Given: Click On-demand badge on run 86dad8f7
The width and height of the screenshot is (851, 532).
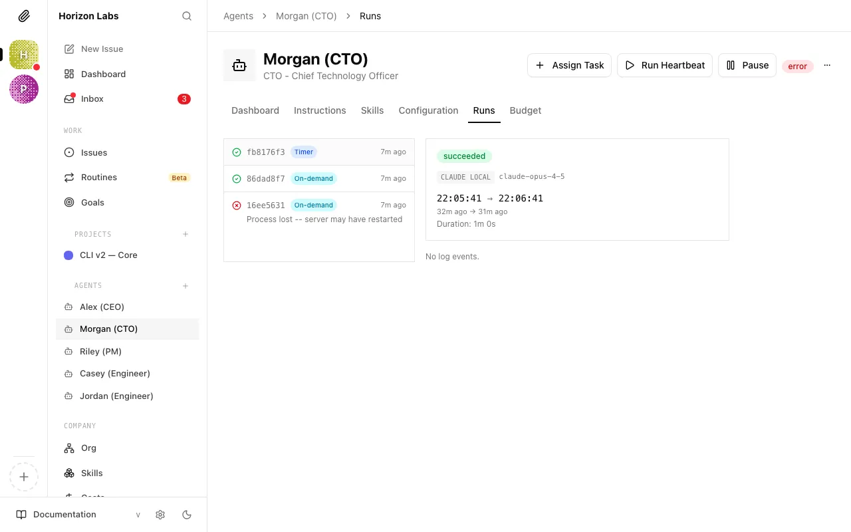Looking at the screenshot, I should [314, 179].
